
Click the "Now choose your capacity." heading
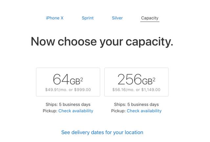click(x=102, y=42)
